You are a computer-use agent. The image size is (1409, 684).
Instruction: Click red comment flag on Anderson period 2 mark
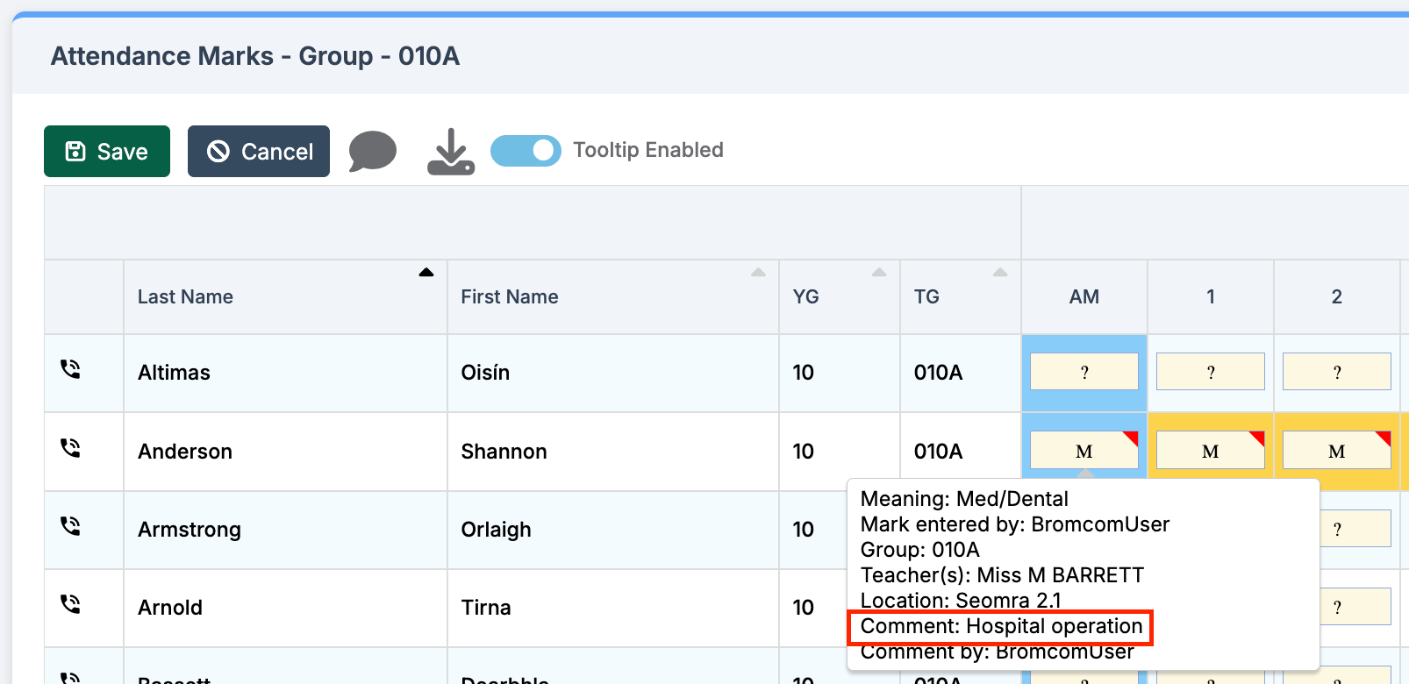(x=1384, y=438)
